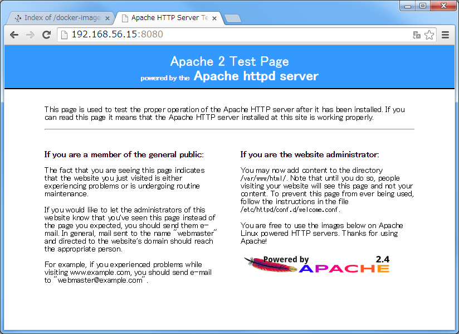
Task: Reload the page with the refresh icon
Action: [47, 35]
